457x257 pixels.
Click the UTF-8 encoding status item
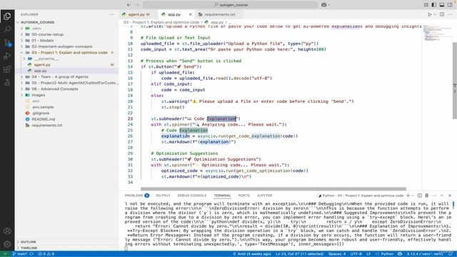tap(356, 254)
